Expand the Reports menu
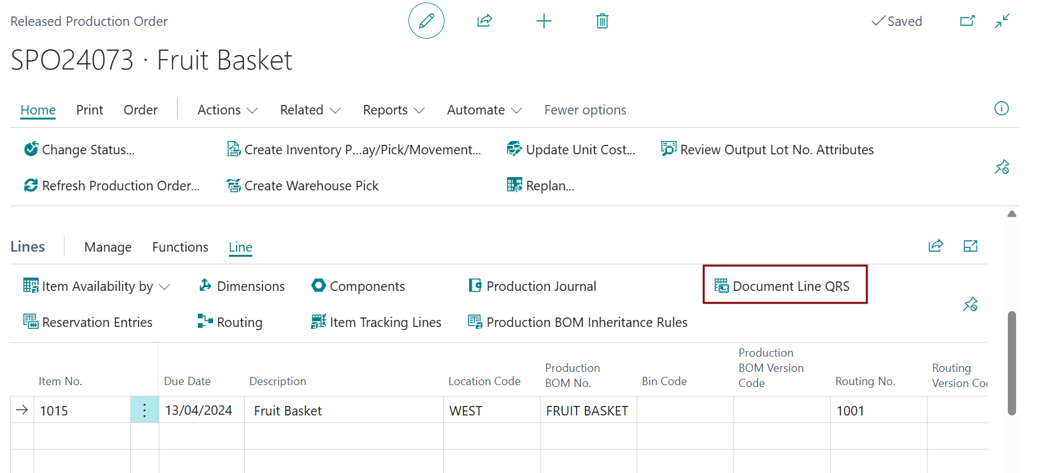The width and height of the screenshot is (1054, 473). point(394,110)
